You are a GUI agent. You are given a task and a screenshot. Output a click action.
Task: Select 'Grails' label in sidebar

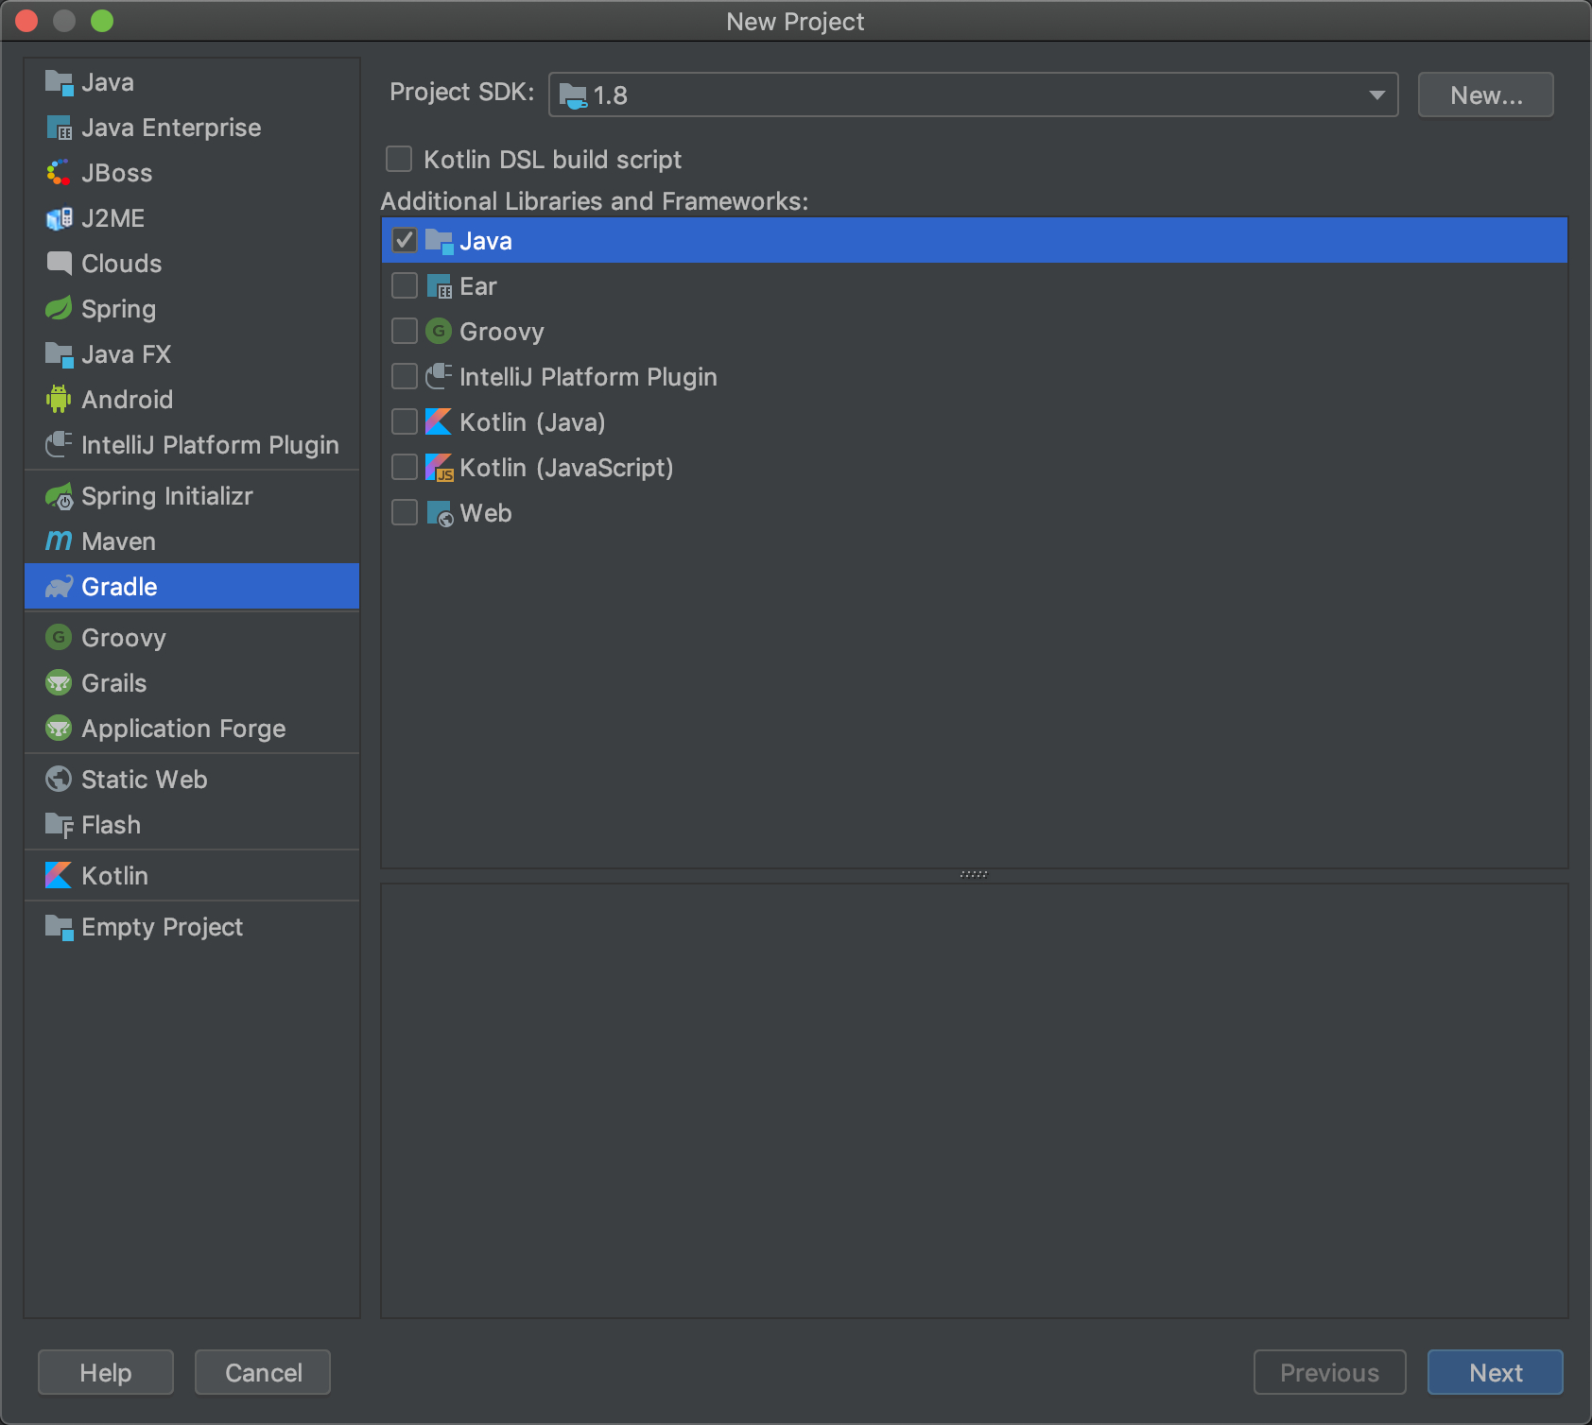[x=113, y=683]
